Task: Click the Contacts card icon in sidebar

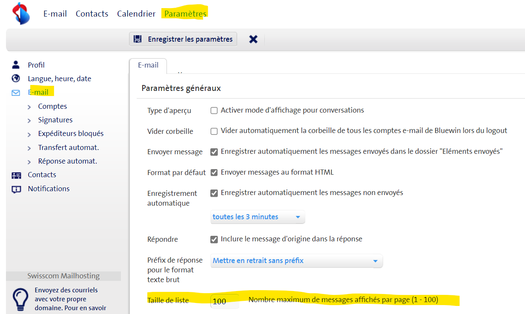Action: pos(16,175)
